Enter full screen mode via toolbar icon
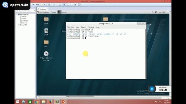186x104 pixels. pyautogui.click(x=71, y=5)
